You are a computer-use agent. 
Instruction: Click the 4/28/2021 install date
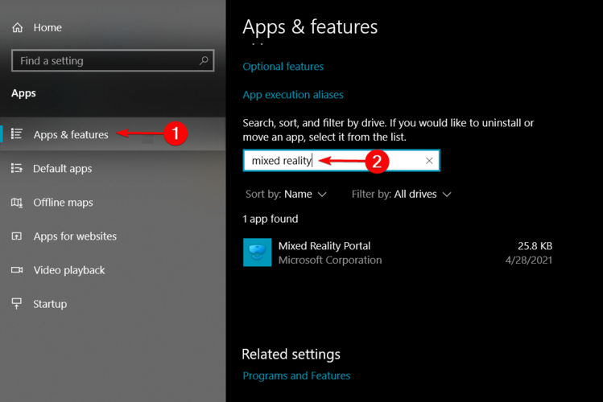[528, 260]
